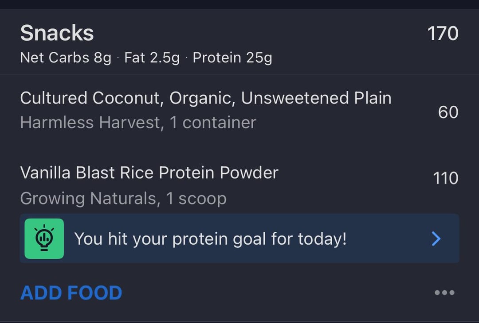Tap the Snacks total of 170 calories
This screenshot has width=479, height=323.
(x=443, y=34)
